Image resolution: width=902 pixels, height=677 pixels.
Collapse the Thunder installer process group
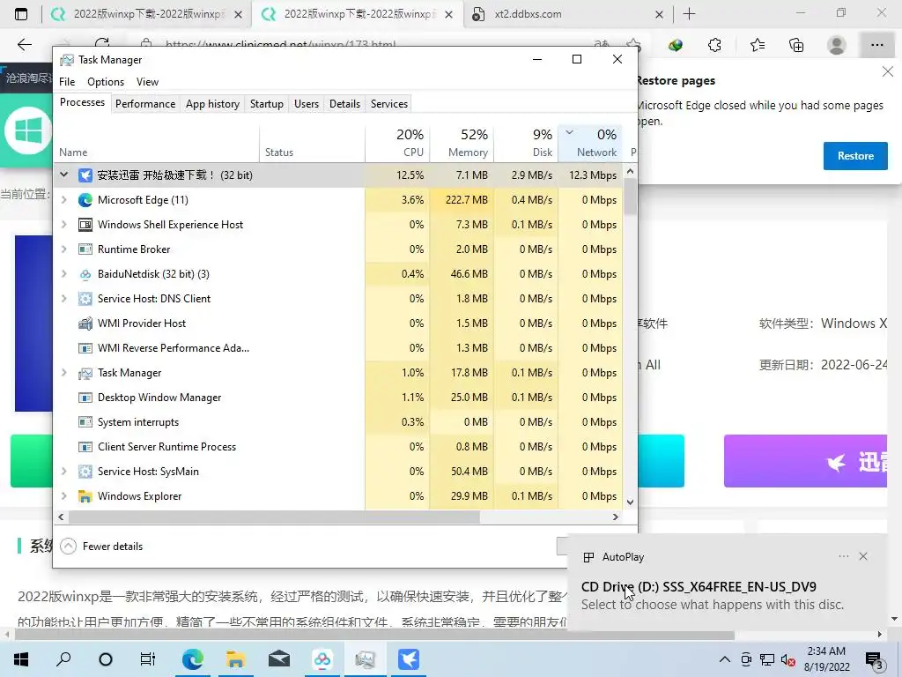click(63, 175)
